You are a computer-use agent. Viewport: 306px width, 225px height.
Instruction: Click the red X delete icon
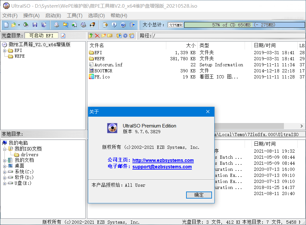click(x=97, y=36)
